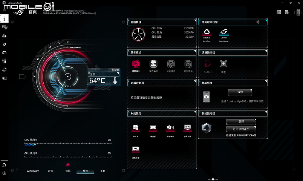Click the 啟動 shared camera button
This screenshot has width=303, height=181.
coord(240,92)
